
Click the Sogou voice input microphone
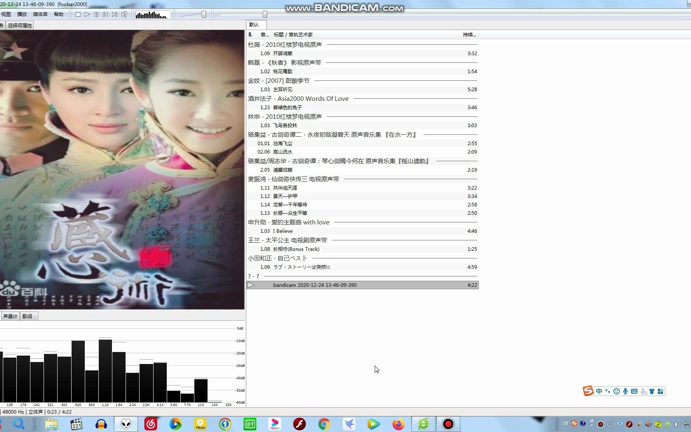625,391
